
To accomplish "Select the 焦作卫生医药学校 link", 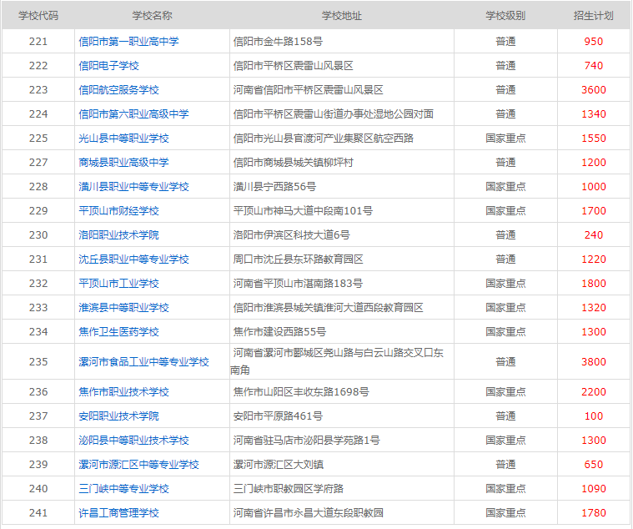I will coord(118,331).
